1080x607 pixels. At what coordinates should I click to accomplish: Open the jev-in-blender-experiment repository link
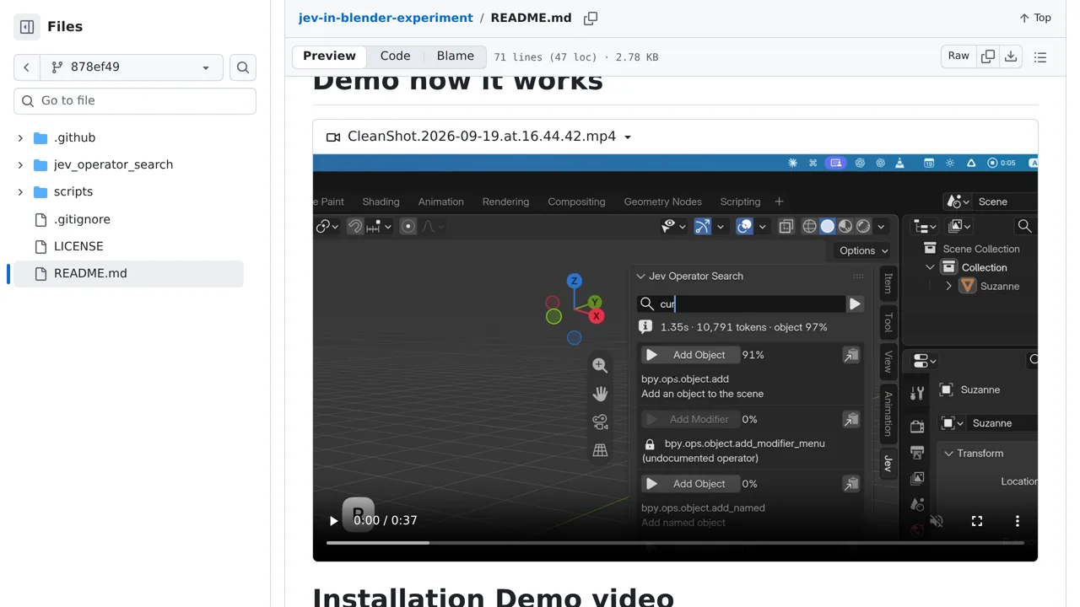point(386,18)
